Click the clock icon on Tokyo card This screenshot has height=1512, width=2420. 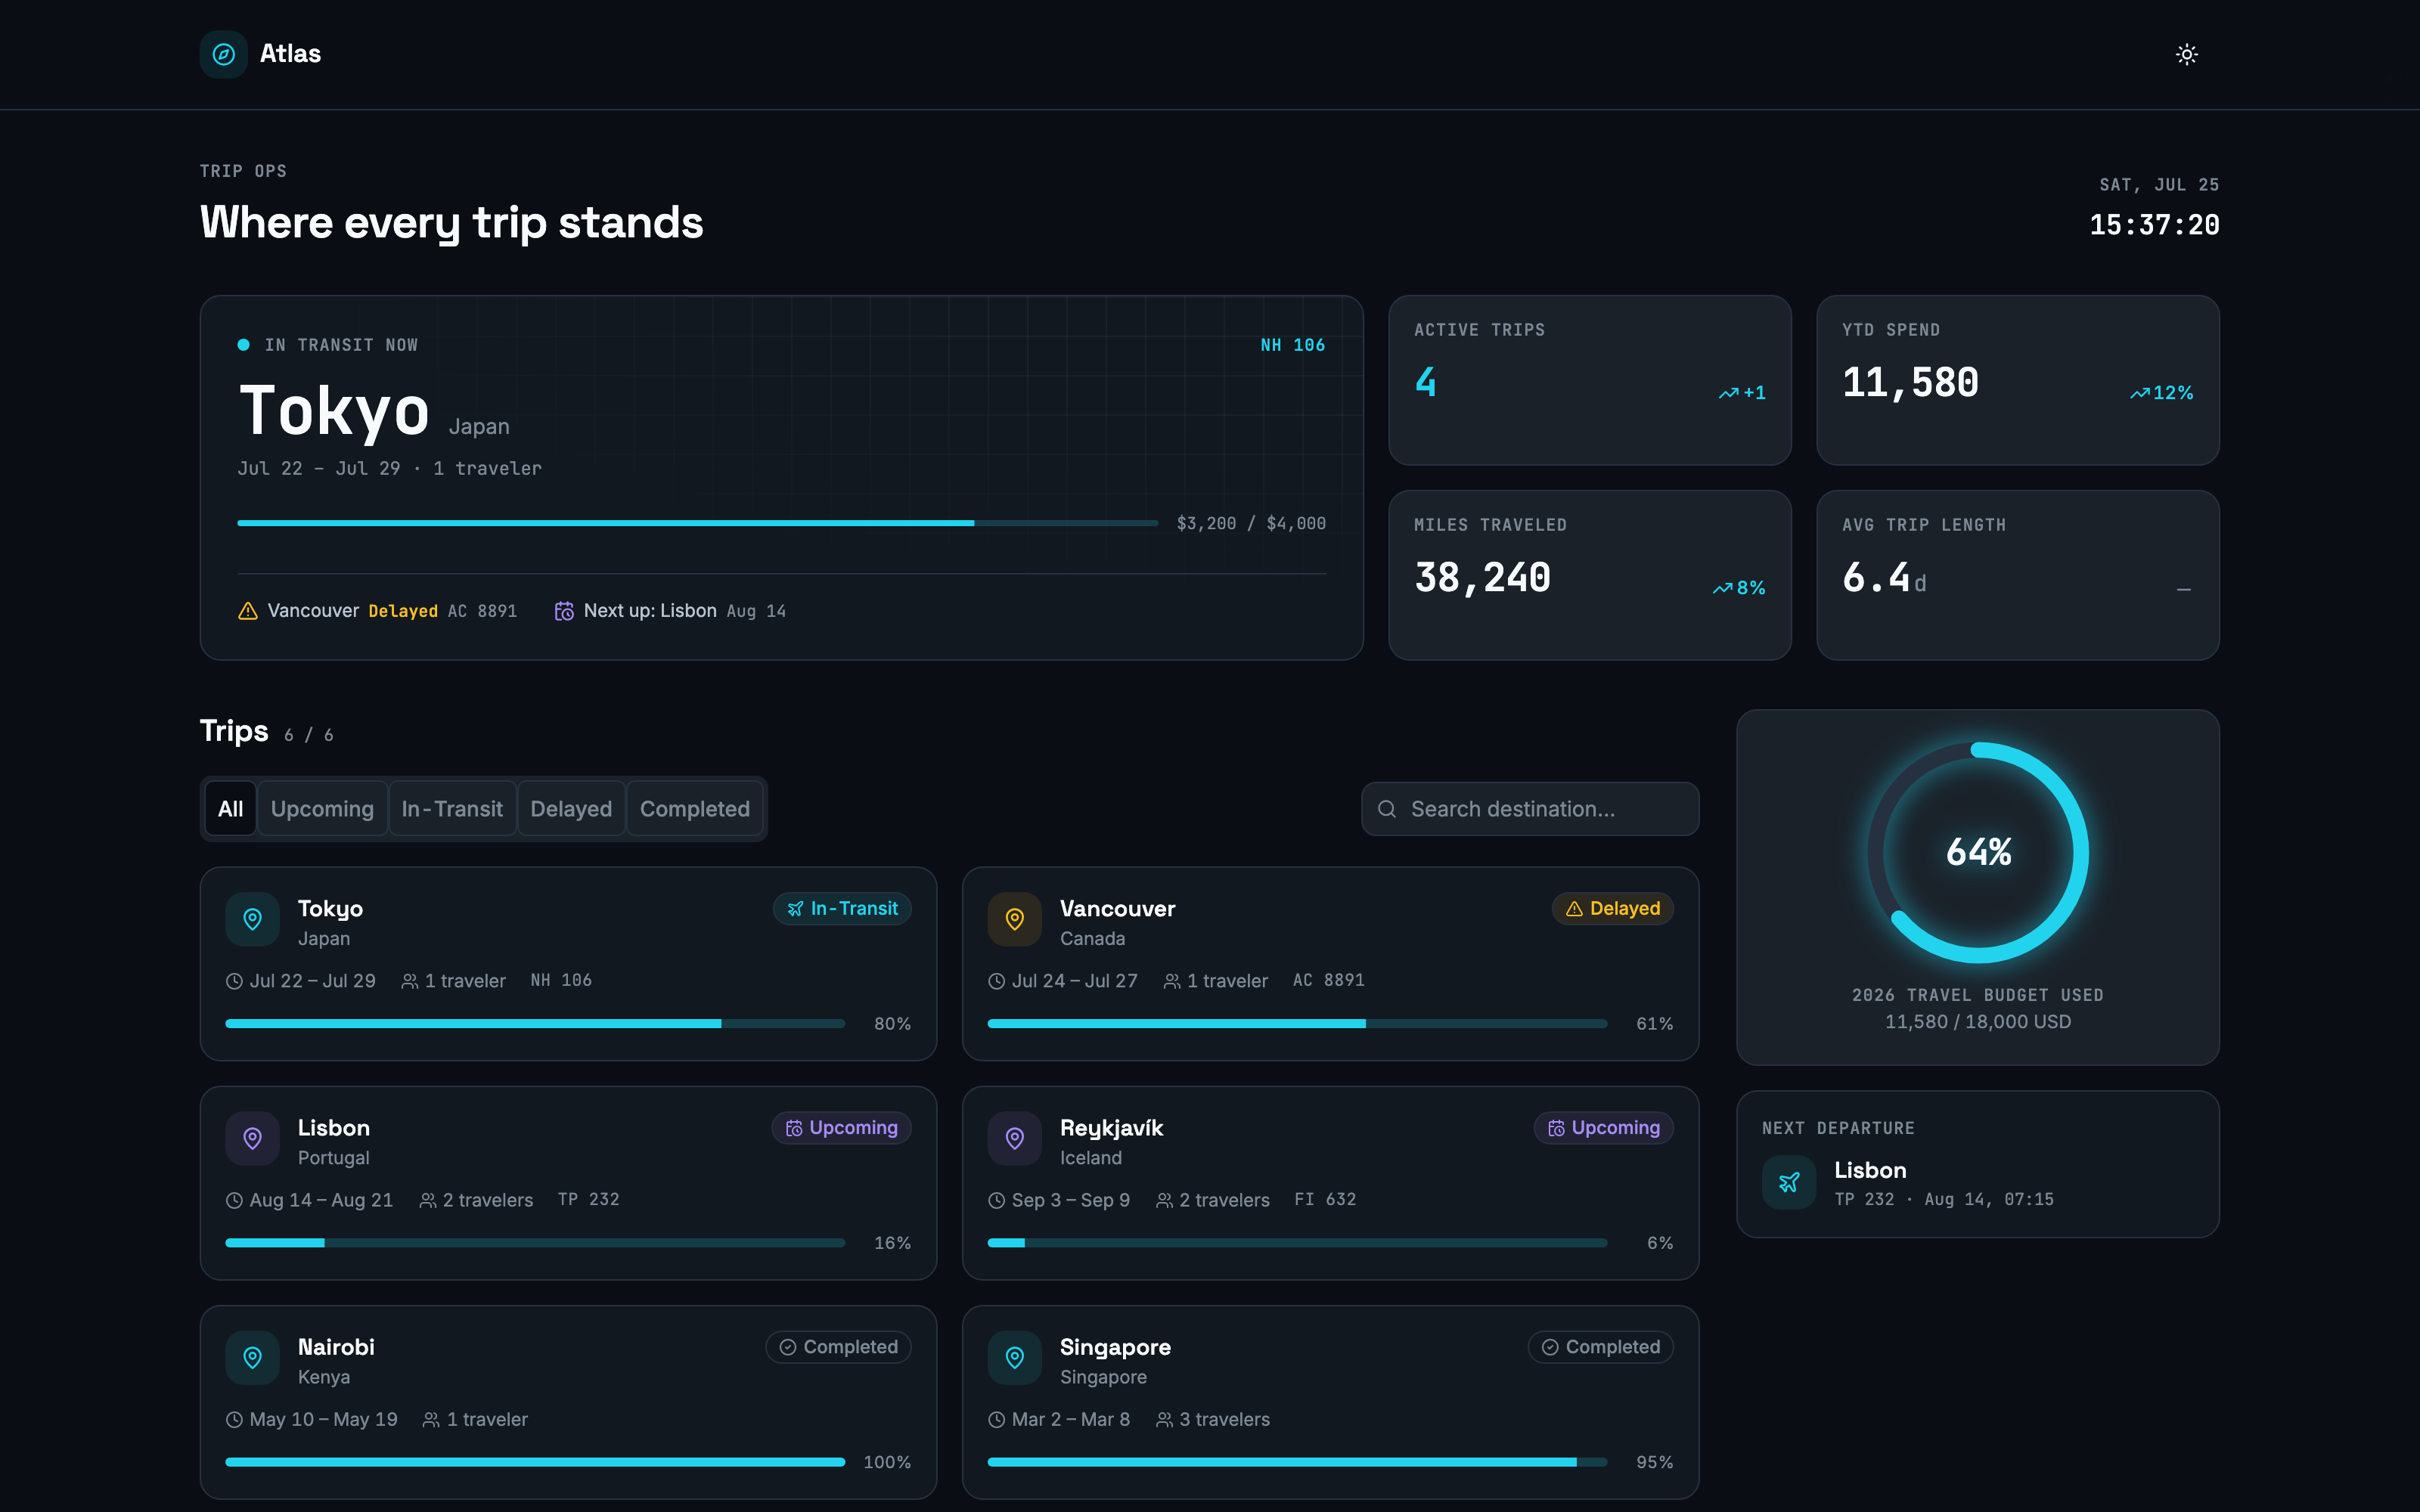[234, 981]
